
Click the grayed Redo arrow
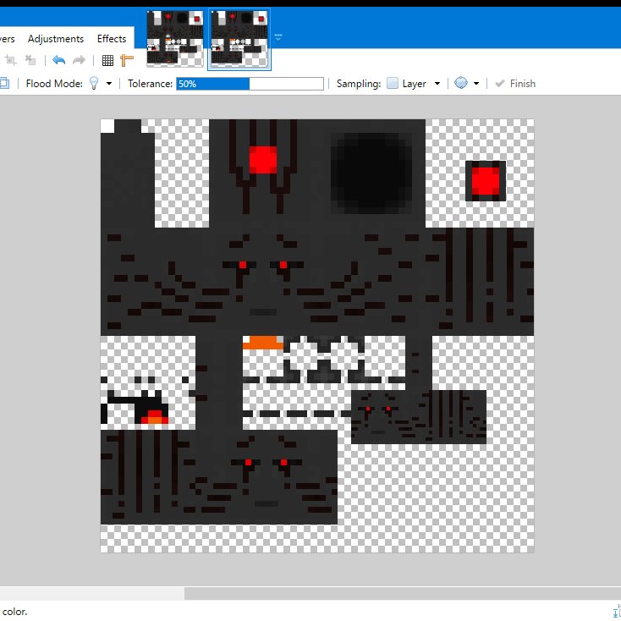pyautogui.click(x=80, y=60)
